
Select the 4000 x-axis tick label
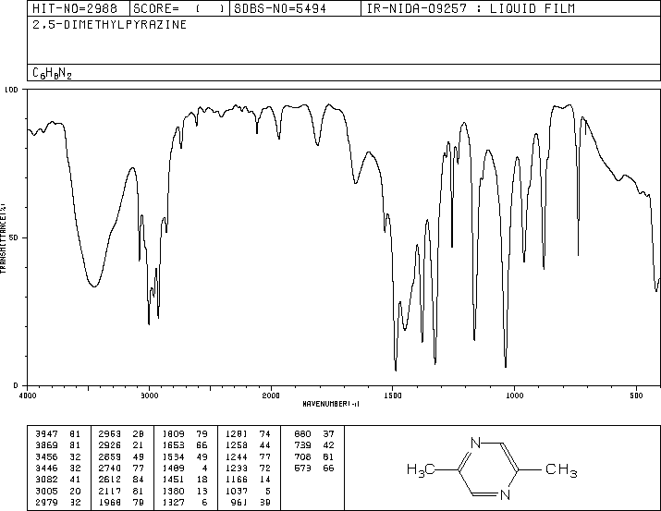[x=28, y=395]
